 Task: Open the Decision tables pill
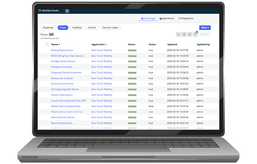(110, 28)
